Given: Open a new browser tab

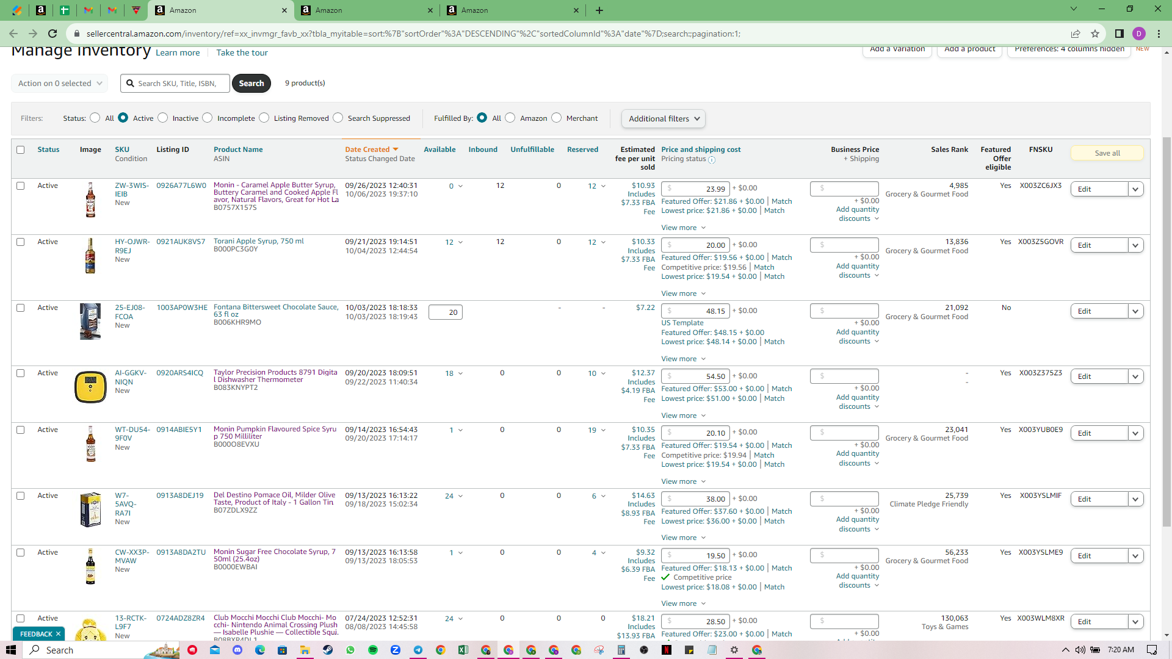Looking at the screenshot, I should click(x=599, y=10).
